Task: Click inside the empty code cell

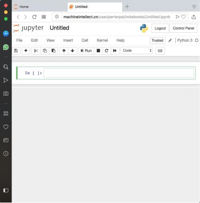Action: (119, 73)
